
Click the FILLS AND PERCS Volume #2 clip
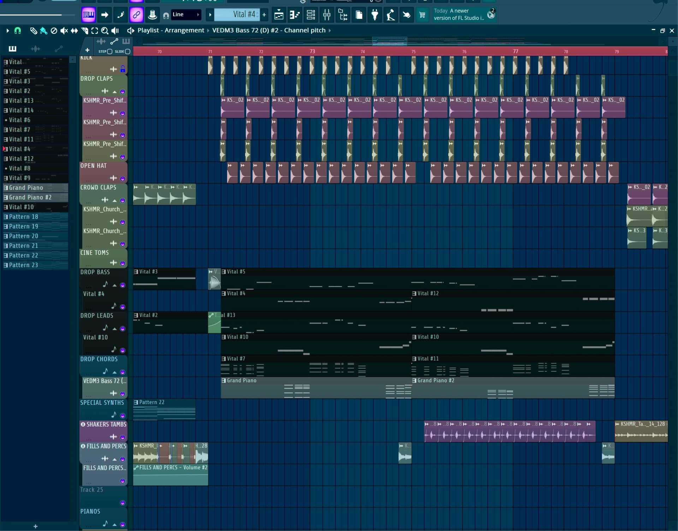171,475
